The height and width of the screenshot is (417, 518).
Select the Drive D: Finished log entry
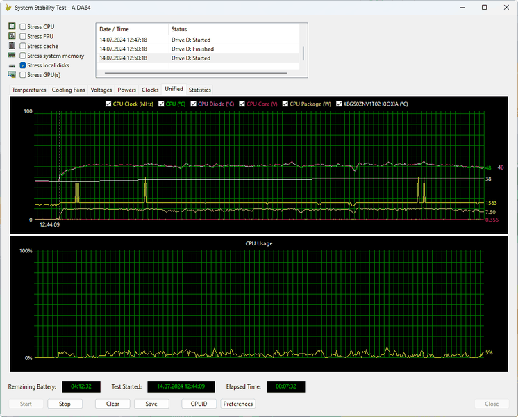pyautogui.click(x=199, y=49)
